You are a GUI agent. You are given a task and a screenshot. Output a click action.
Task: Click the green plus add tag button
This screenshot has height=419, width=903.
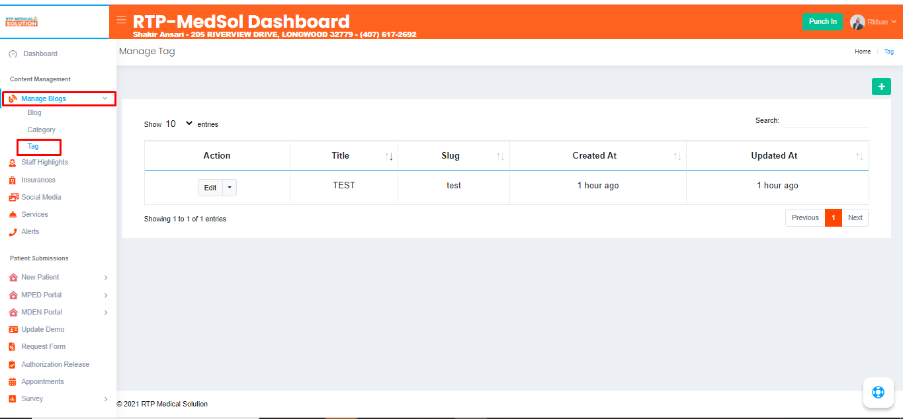coord(881,87)
